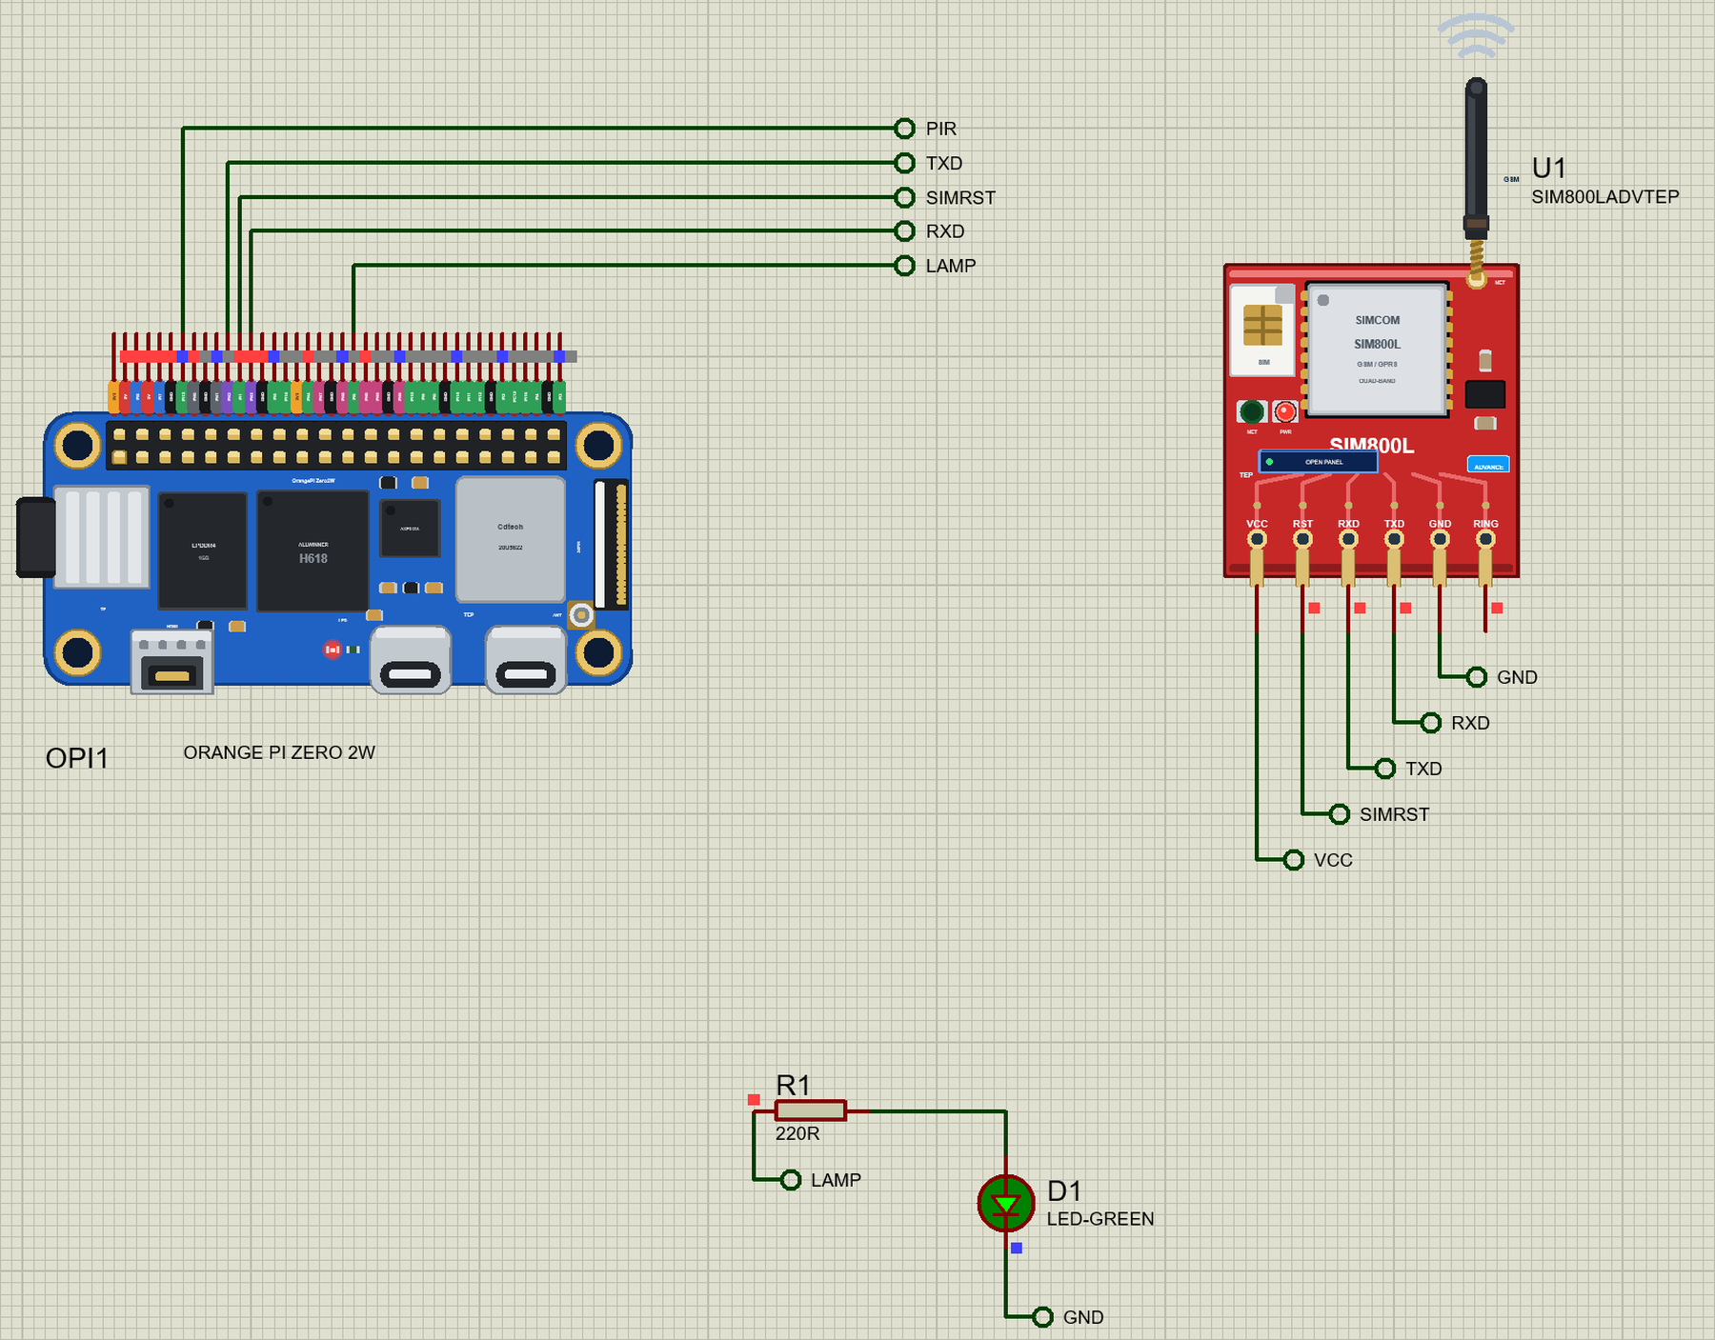Select the PIR net terminal

(x=904, y=129)
